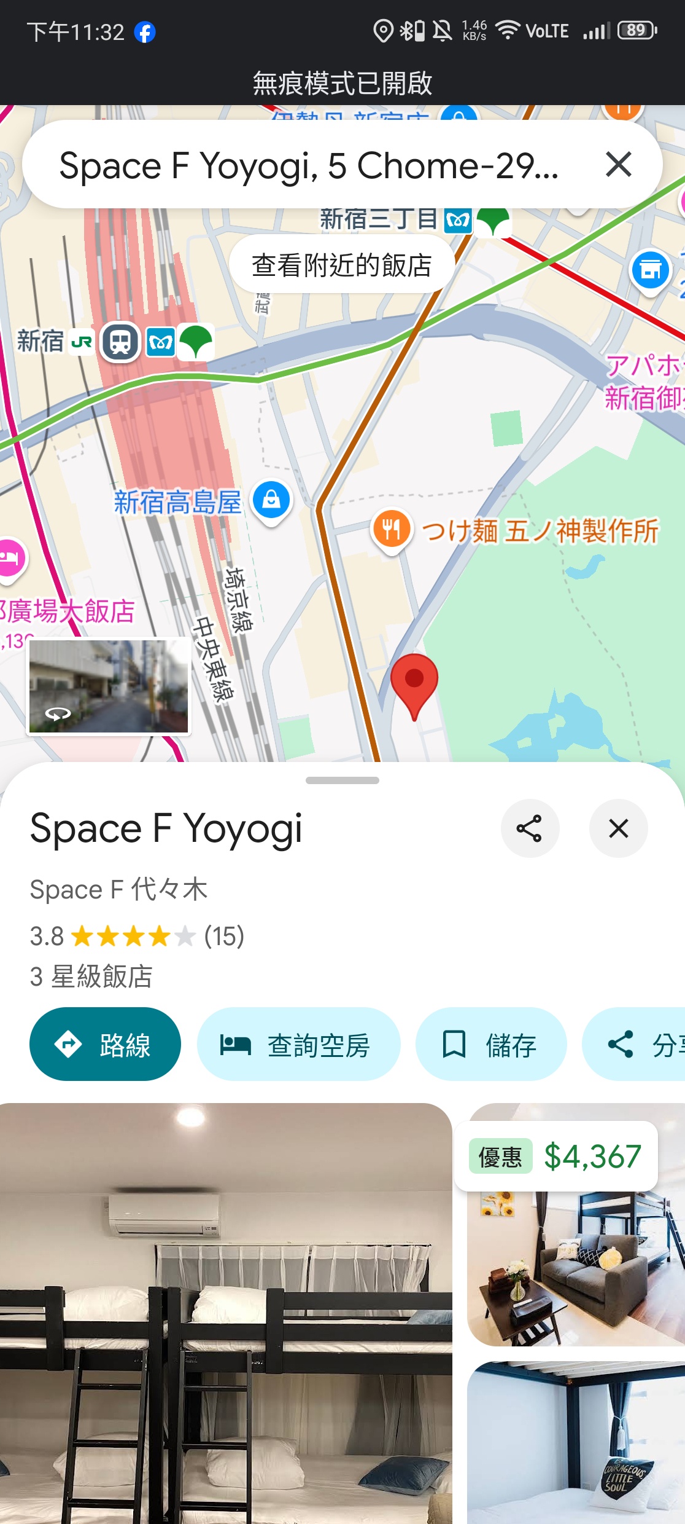Tap the pink hotel bed marker

coord(10,559)
